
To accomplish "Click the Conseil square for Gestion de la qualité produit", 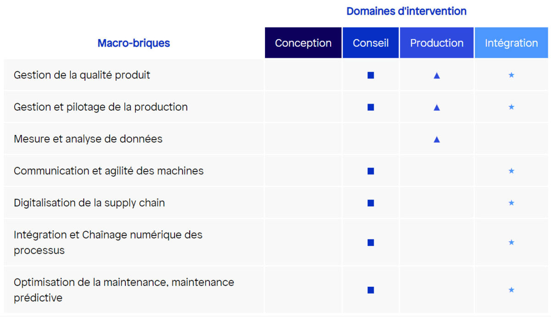I will point(371,75).
